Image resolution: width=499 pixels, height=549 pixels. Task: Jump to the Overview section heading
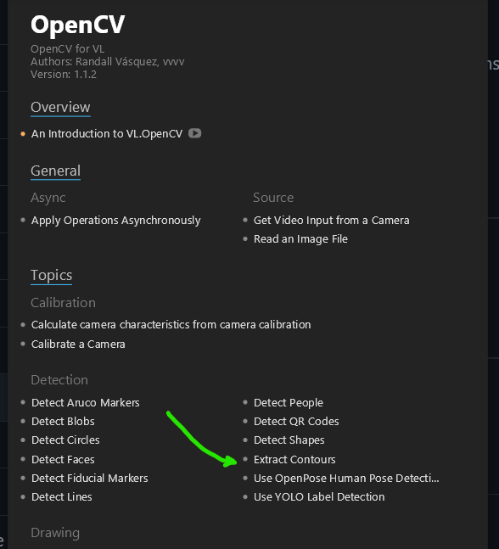[60, 107]
